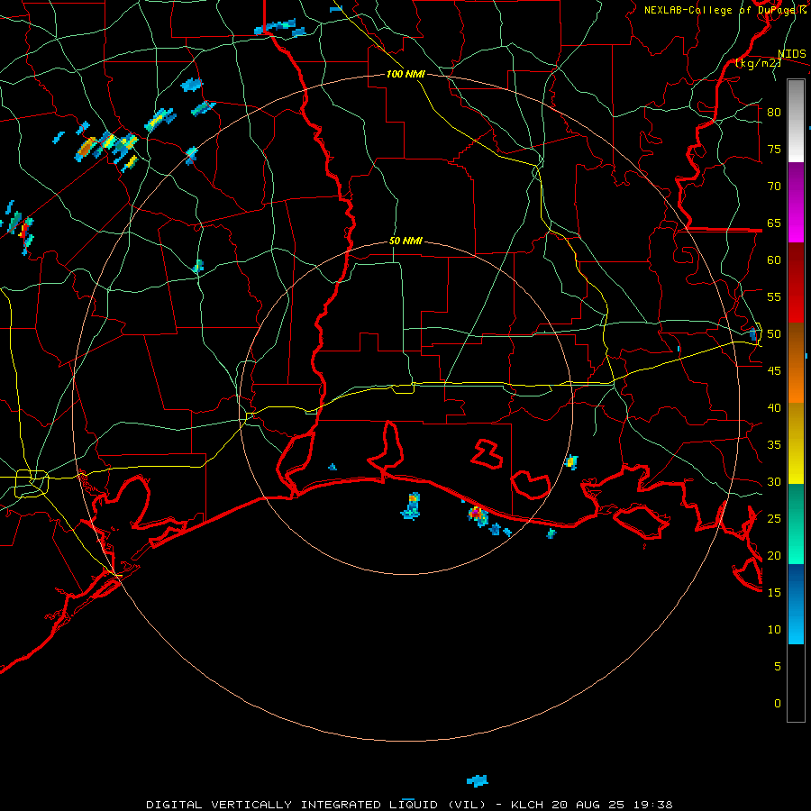Click the scale value 70
Screen dimensions: 811x811
774,187
